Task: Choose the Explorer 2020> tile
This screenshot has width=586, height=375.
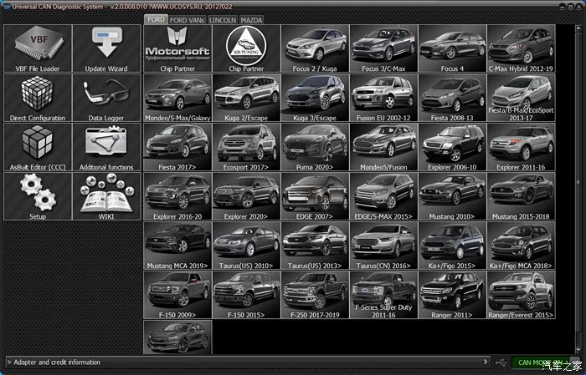Action: tap(246, 196)
